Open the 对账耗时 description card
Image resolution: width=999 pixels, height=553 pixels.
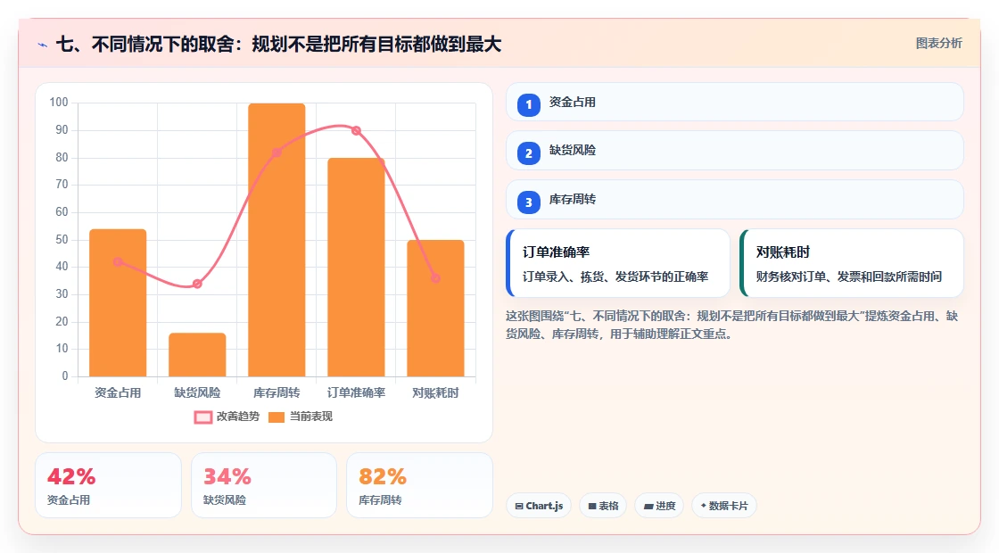(852, 263)
